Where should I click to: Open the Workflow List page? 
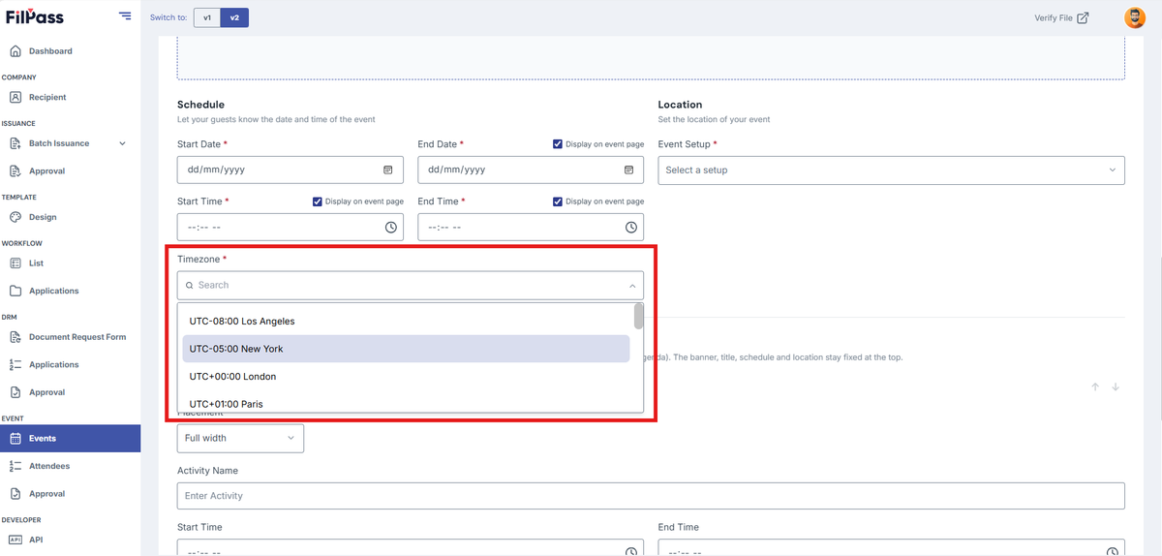coord(36,263)
